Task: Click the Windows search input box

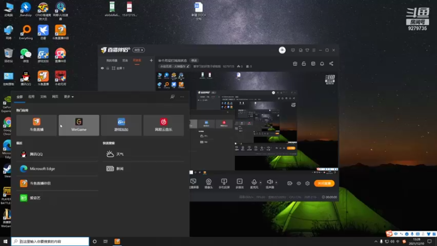Action: 50,241
